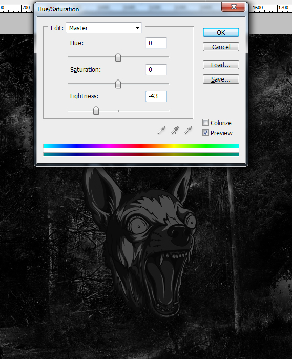292x359 pixels.
Task: Click the Save... button
Action: (221, 79)
